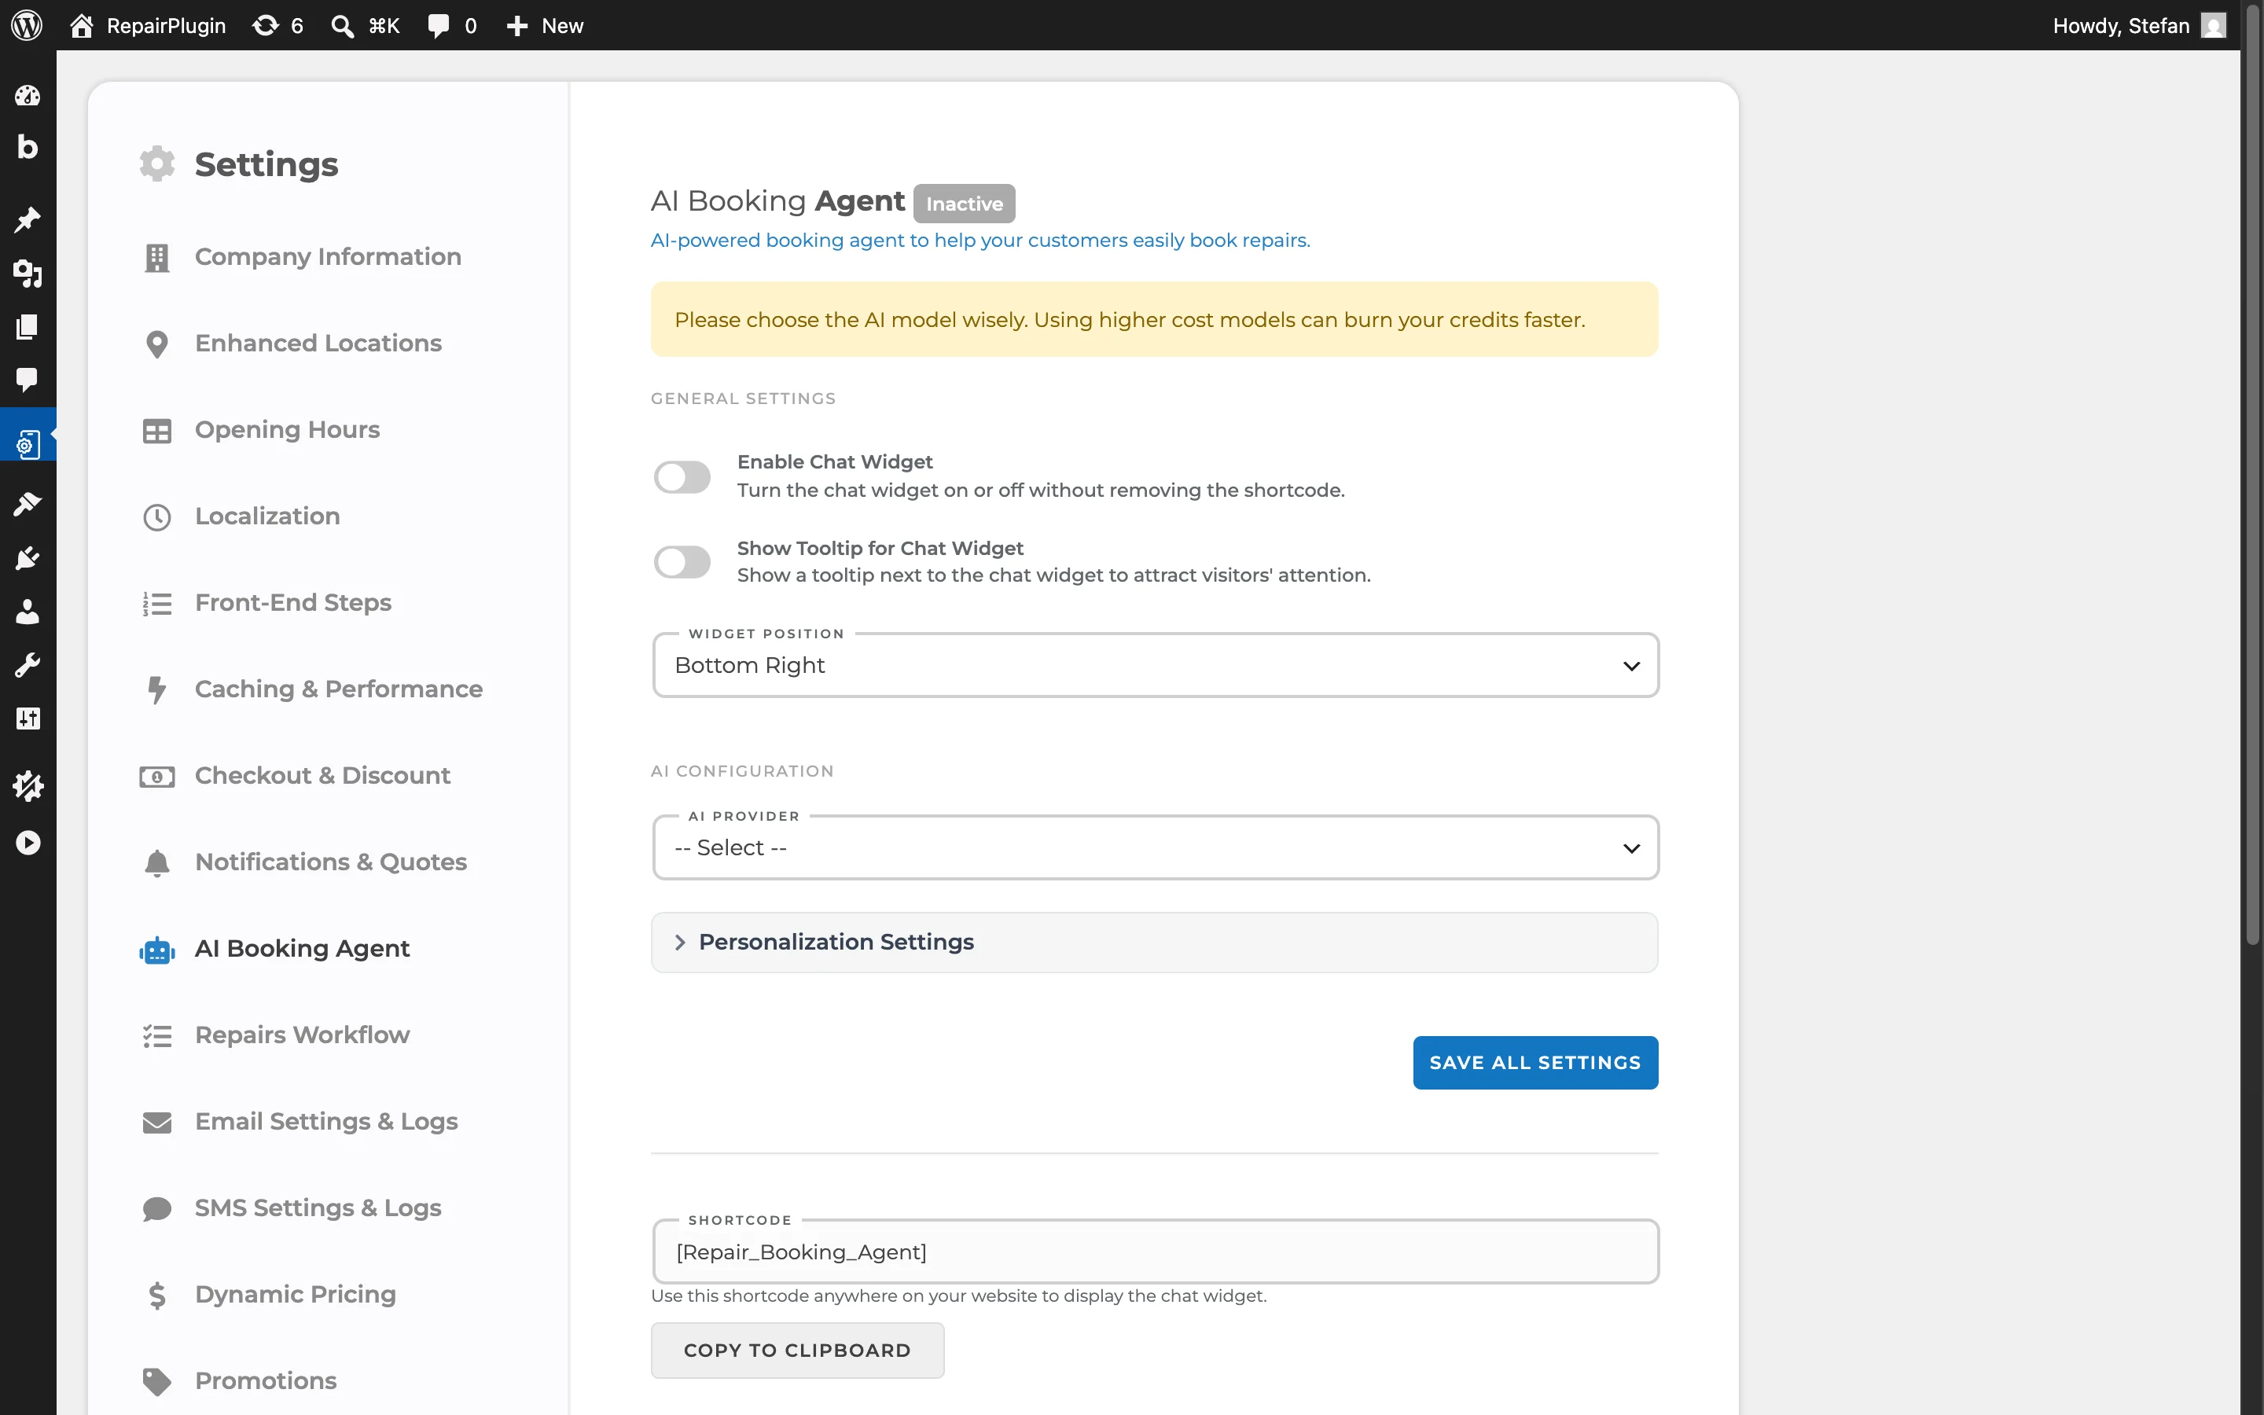Open Company Information settings

click(328, 257)
